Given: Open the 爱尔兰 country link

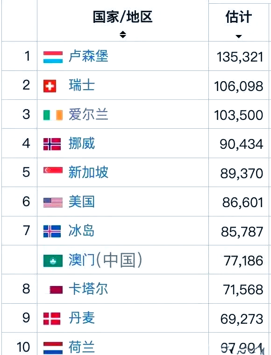Looking at the screenshot, I should tap(88, 114).
